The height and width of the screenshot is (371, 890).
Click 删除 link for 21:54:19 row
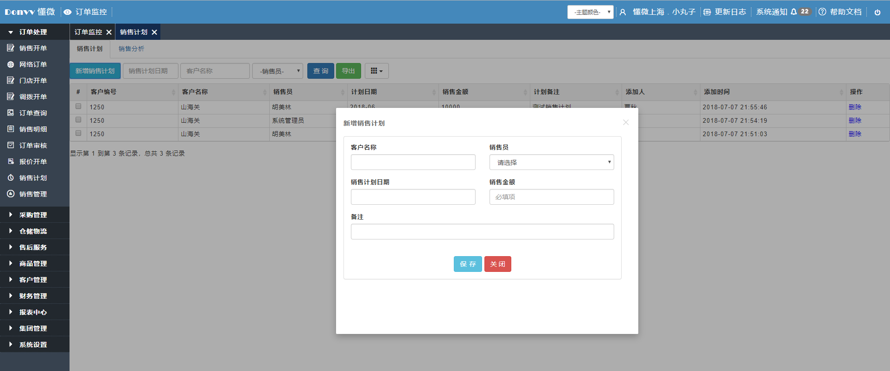pyautogui.click(x=855, y=120)
